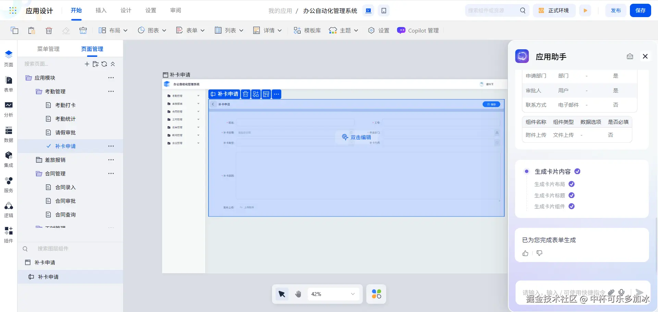
Task: Select the hand pan tool
Action: click(x=298, y=294)
